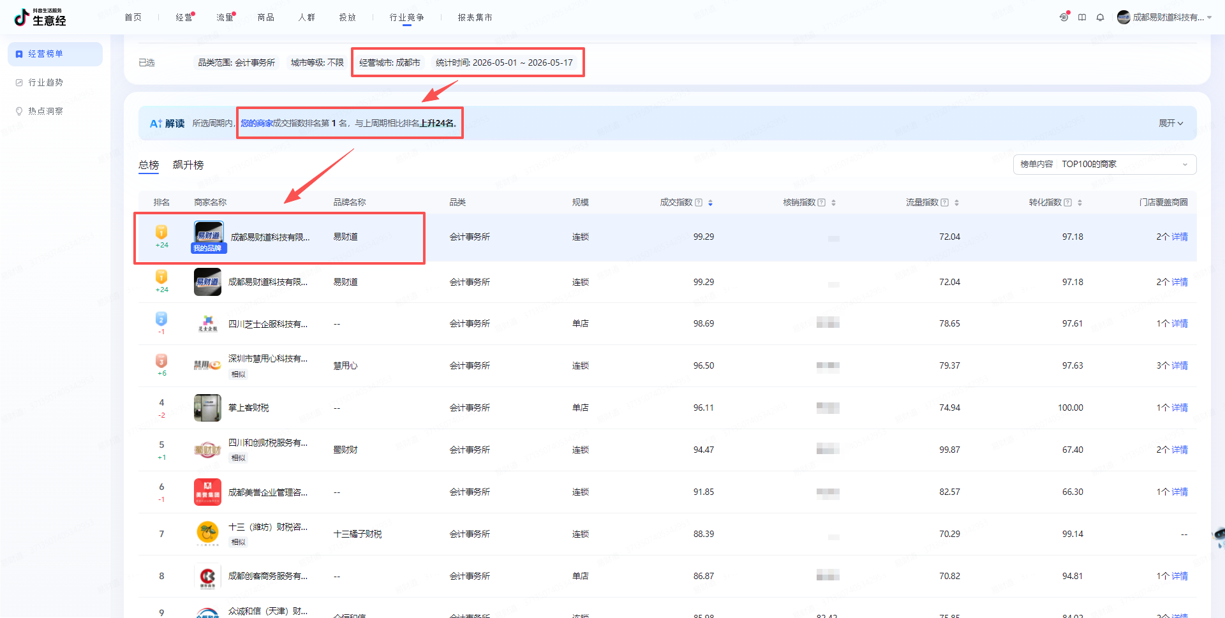Screen dimensions: 1225x618
Task: Open the 报表集市 menu
Action: 475,18
